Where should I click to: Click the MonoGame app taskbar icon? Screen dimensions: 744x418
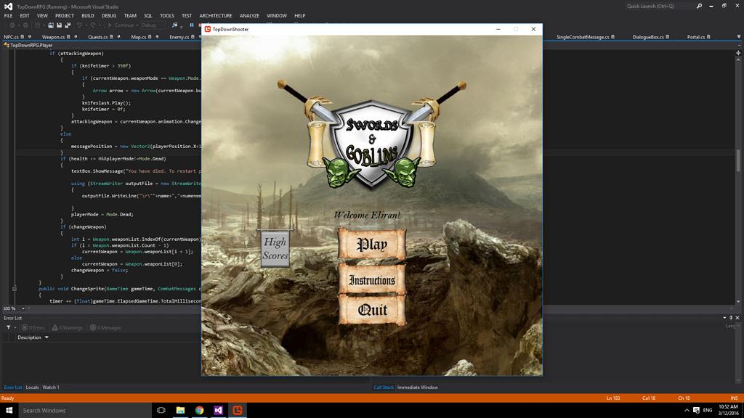238,410
